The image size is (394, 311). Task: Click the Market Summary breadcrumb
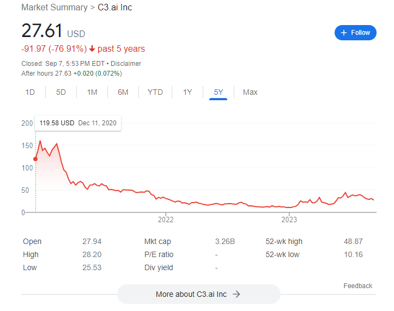coord(54,7)
